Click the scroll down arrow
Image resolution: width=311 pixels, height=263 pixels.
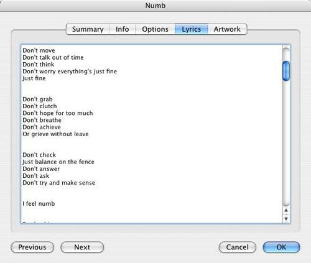(286, 219)
